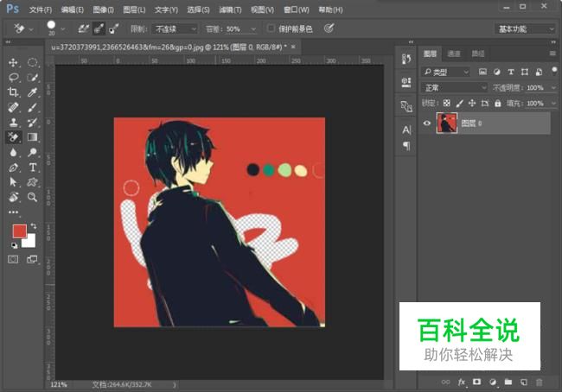562x392 pixels.
Task: Reset default foreground and background colors
Action: pos(14,245)
